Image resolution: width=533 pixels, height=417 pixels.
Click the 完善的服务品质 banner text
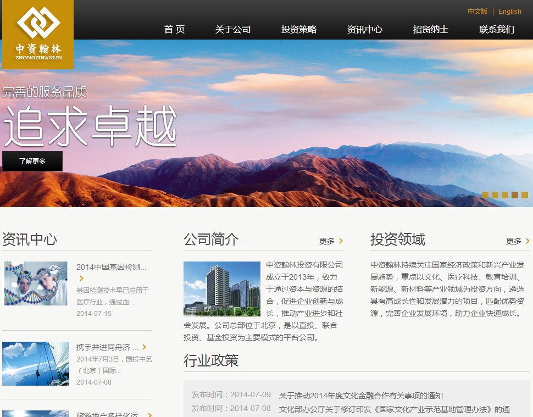coord(44,92)
